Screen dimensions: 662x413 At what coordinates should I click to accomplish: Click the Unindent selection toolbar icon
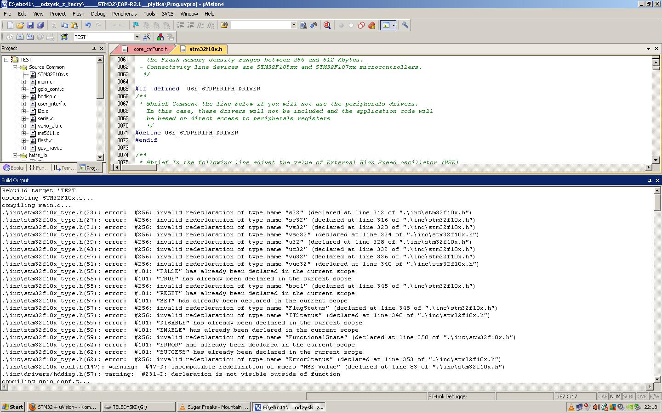click(x=191, y=25)
